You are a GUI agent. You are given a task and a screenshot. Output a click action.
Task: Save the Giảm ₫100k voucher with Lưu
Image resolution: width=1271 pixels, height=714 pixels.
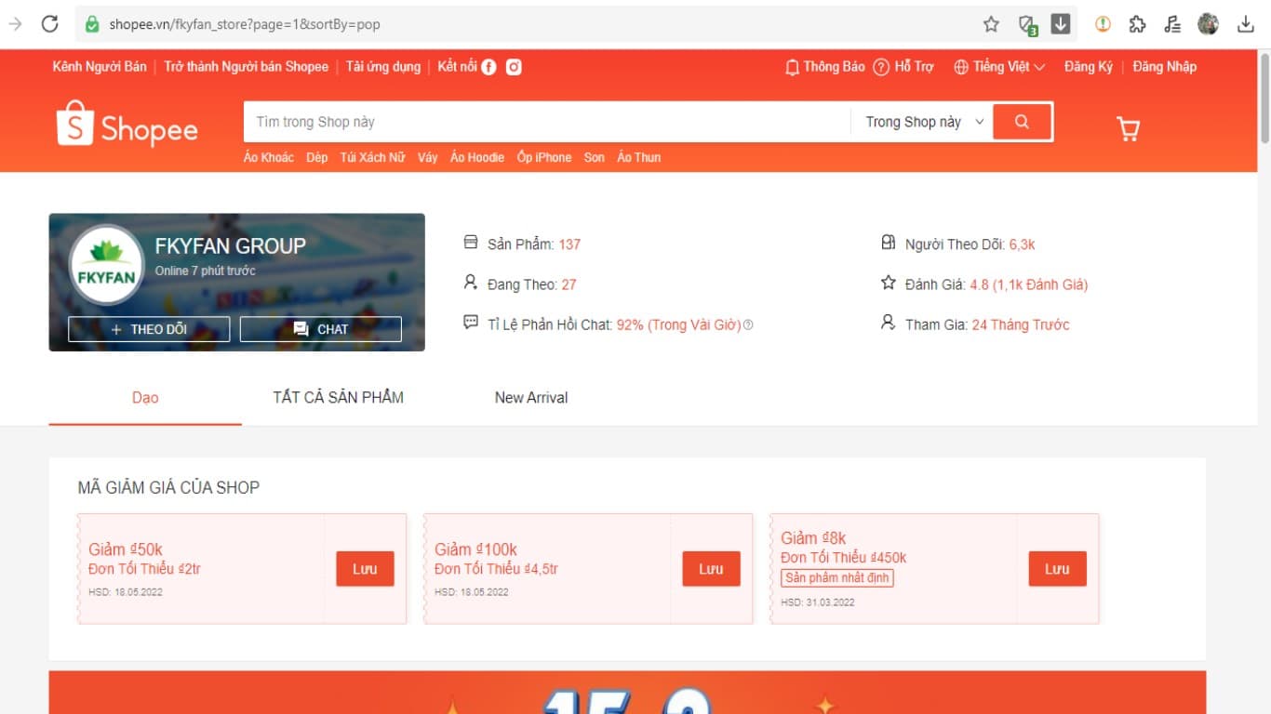tap(711, 569)
